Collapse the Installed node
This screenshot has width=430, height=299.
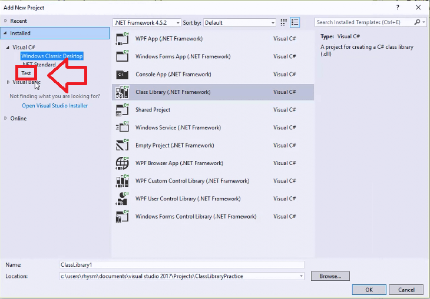tap(5, 33)
